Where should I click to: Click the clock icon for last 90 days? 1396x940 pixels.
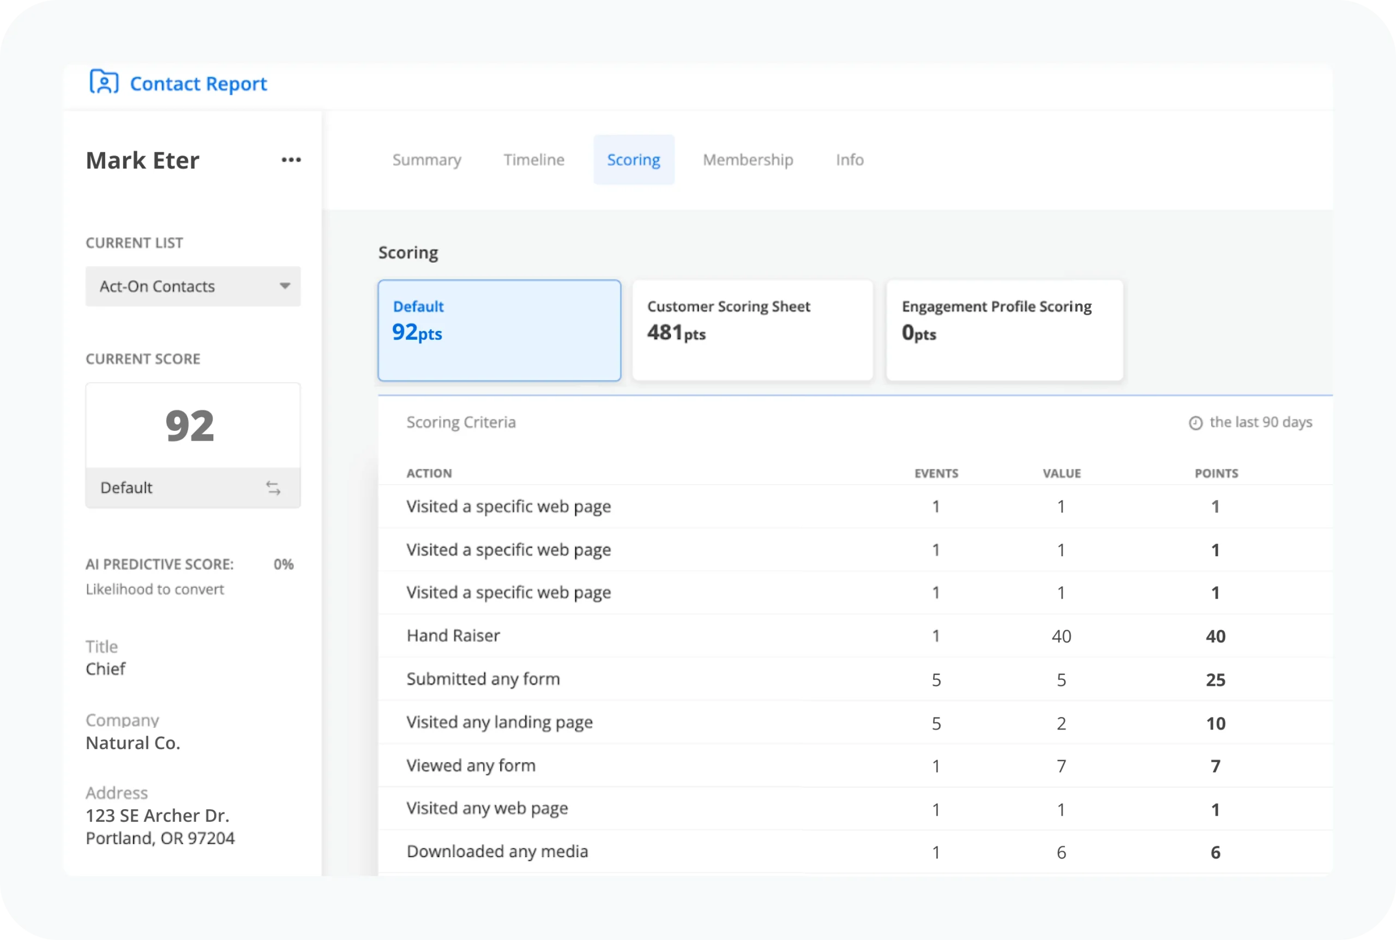pyautogui.click(x=1195, y=423)
